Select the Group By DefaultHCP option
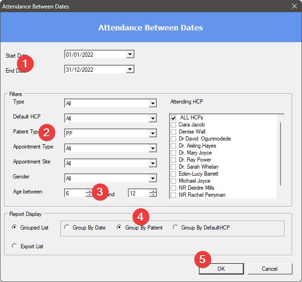The image size is (302, 282). tap(176, 228)
